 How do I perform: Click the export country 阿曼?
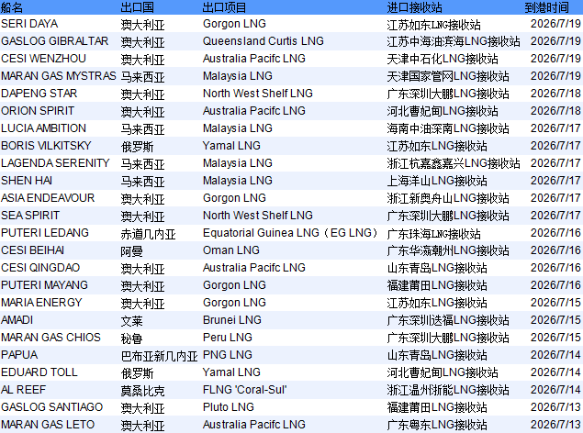tap(131, 251)
